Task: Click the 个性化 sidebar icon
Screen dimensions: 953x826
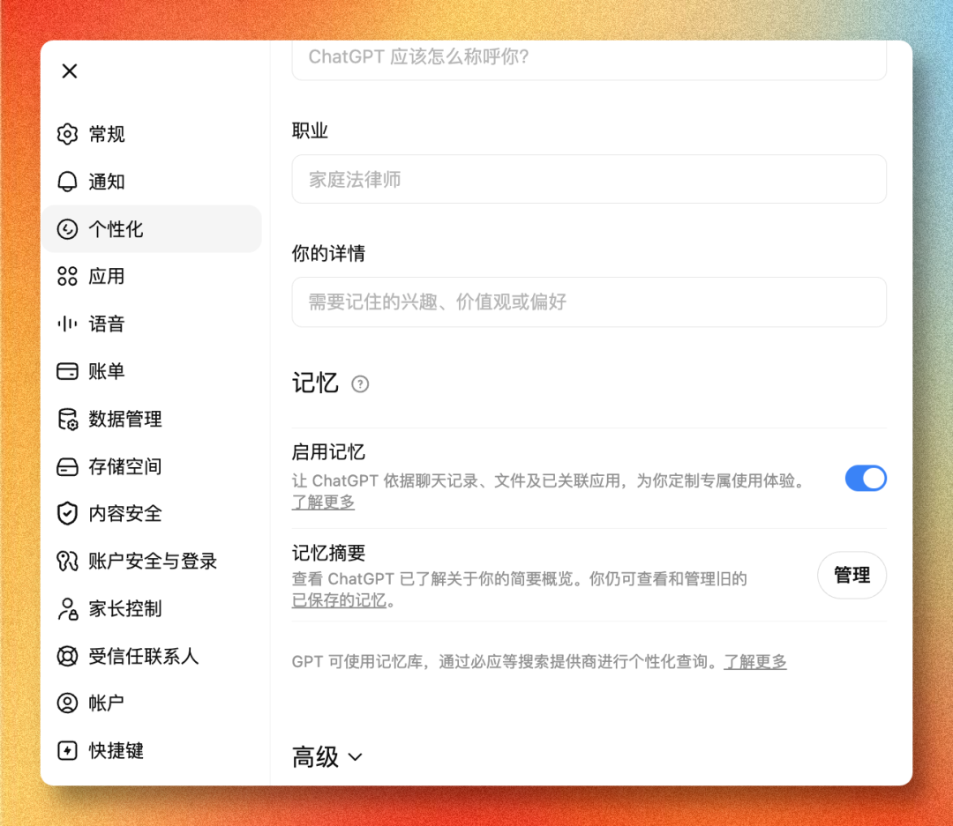Action: pyautogui.click(x=67, y=229)
